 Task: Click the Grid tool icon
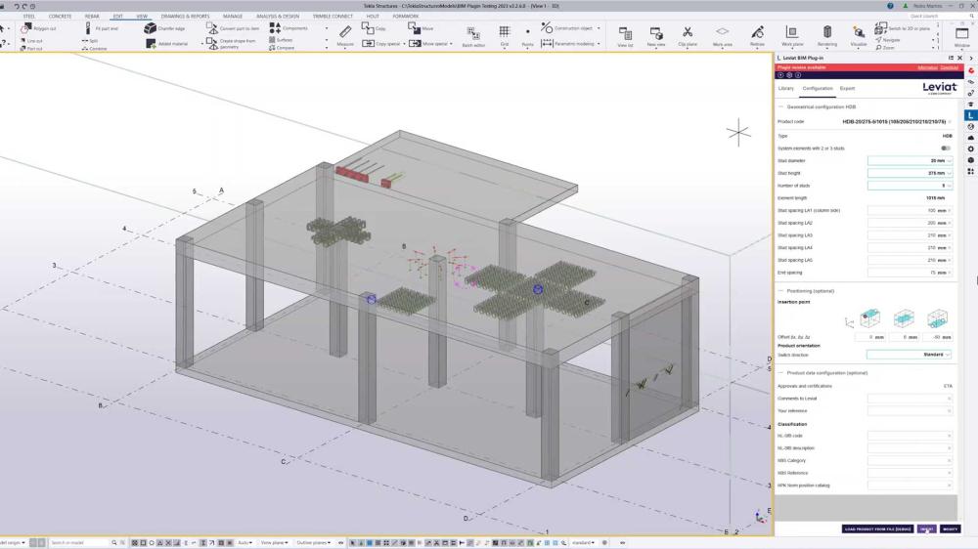coord(505,35)
